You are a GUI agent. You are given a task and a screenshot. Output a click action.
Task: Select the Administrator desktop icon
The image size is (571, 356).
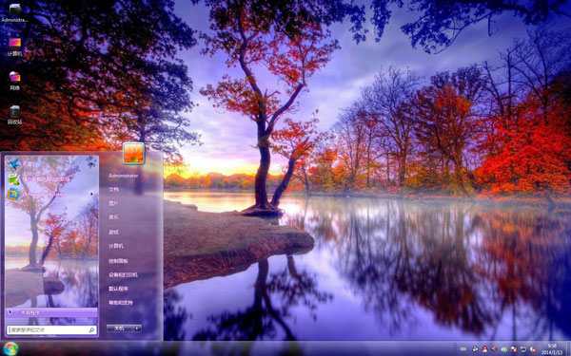[x=14, y=13]
